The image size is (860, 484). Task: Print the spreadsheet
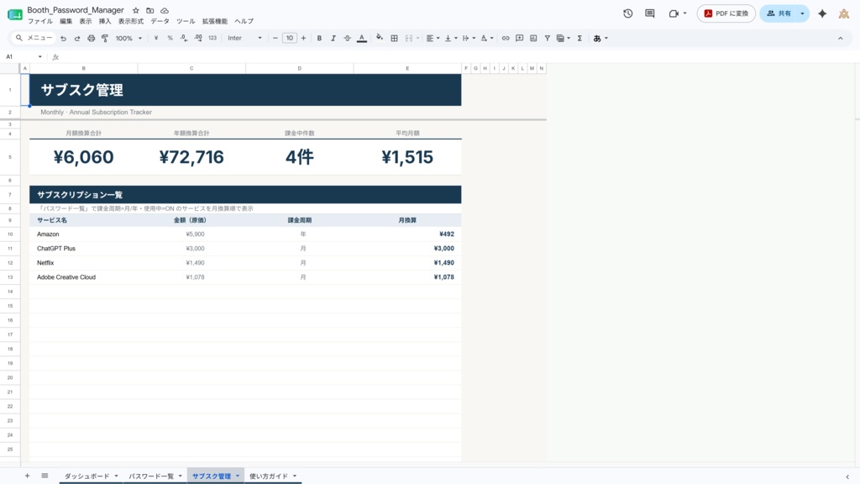(91, 39)
